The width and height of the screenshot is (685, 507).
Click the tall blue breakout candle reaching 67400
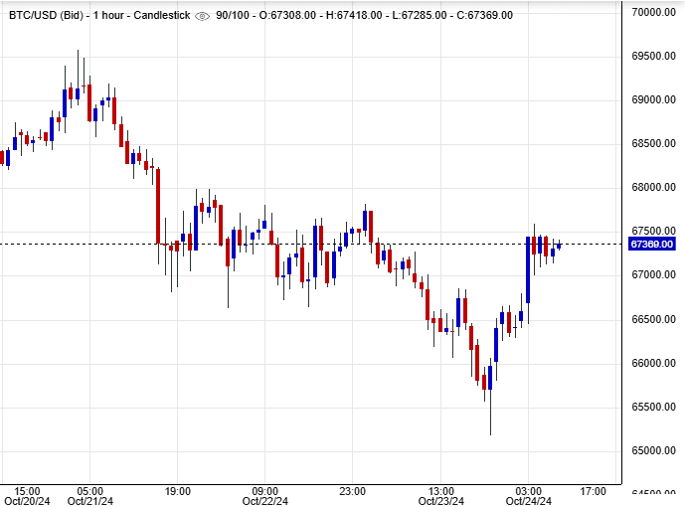[x=528, y=269]
